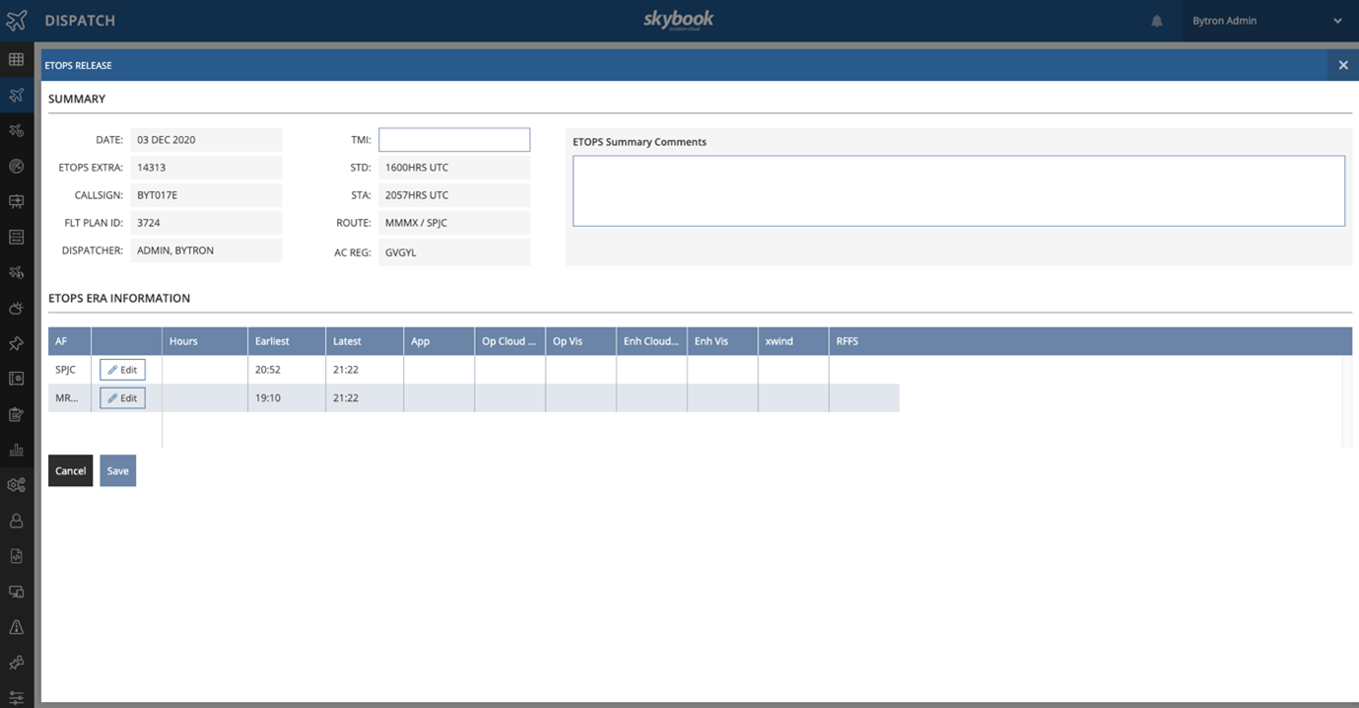Open the connected gears icon in sidebar
1359x708 pixels.
point(17,485)
